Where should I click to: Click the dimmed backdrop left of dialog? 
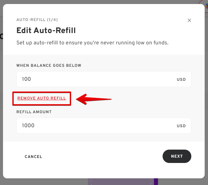(x=1, y=100)
